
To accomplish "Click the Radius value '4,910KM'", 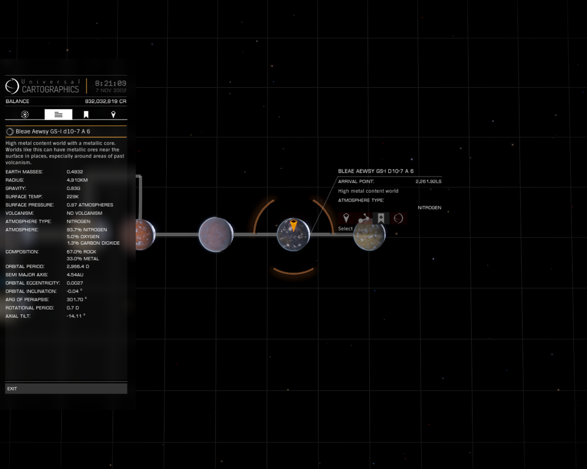I will (x=77, y=180).
